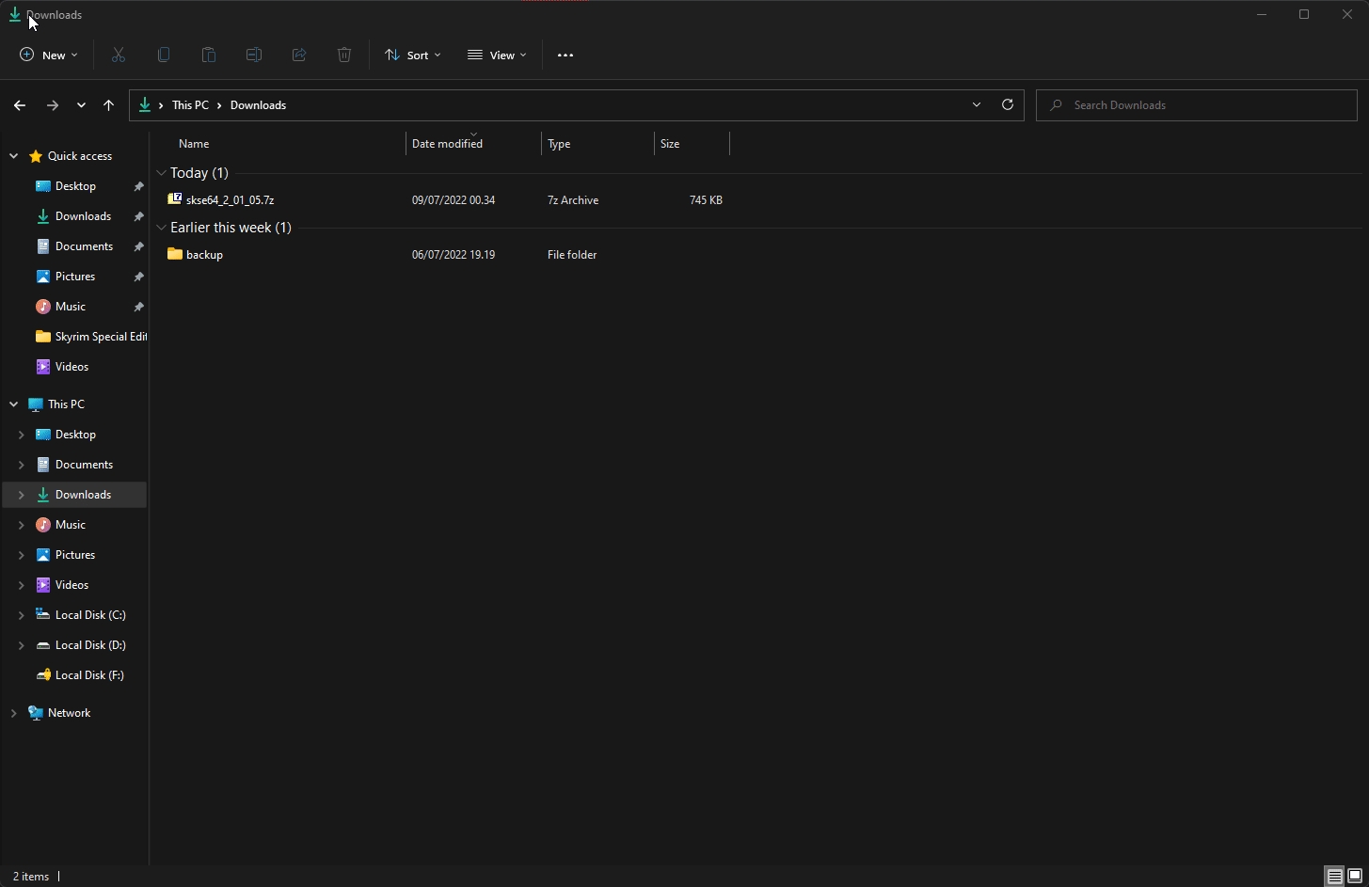The height and width of the screenshot is (887, 1369).
Task: Click the Delete trash can icon
Action: [x=344, y=55]
